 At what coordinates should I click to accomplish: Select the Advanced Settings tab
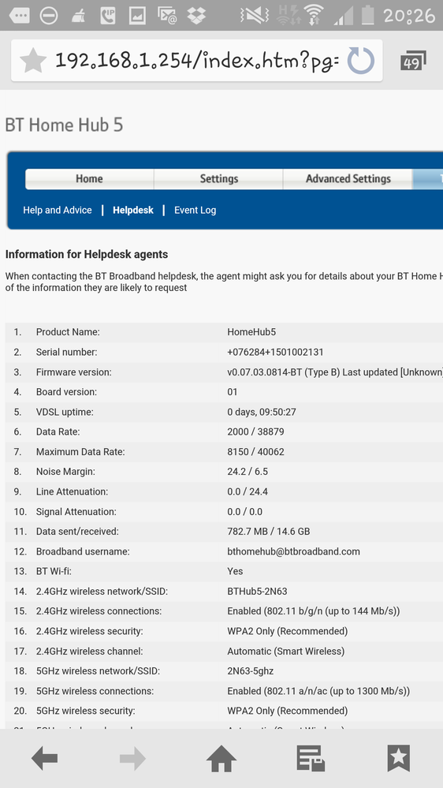click(348, 179)
